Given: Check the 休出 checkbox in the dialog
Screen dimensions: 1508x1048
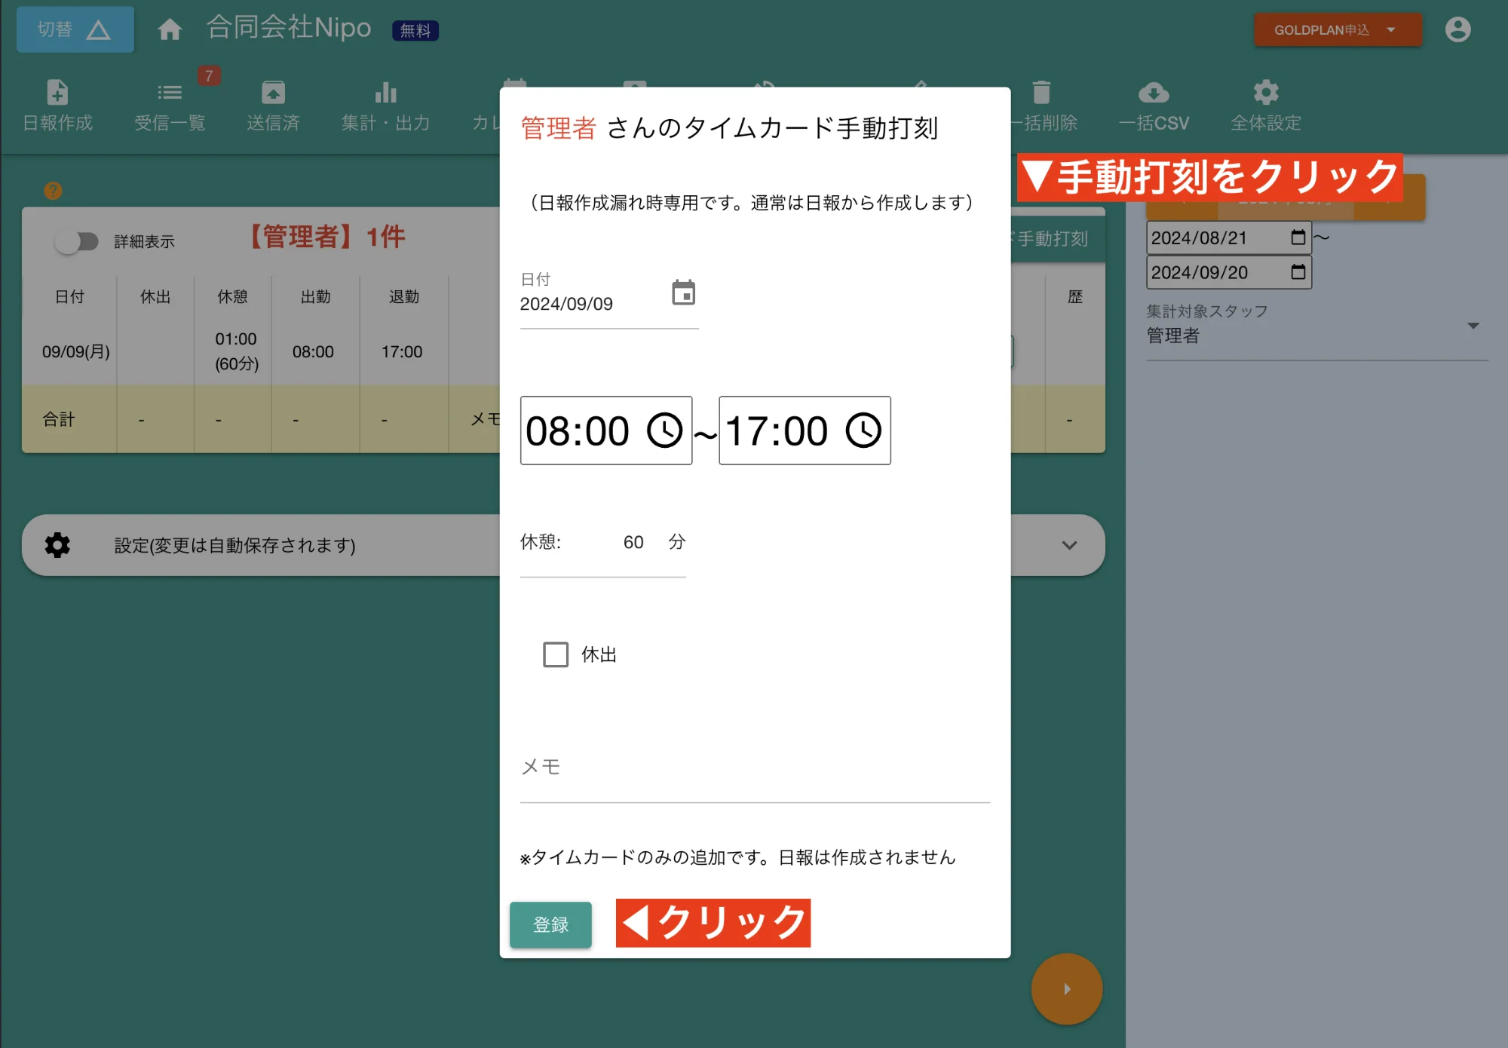Looking at the screenshot, I should (556, 654).
